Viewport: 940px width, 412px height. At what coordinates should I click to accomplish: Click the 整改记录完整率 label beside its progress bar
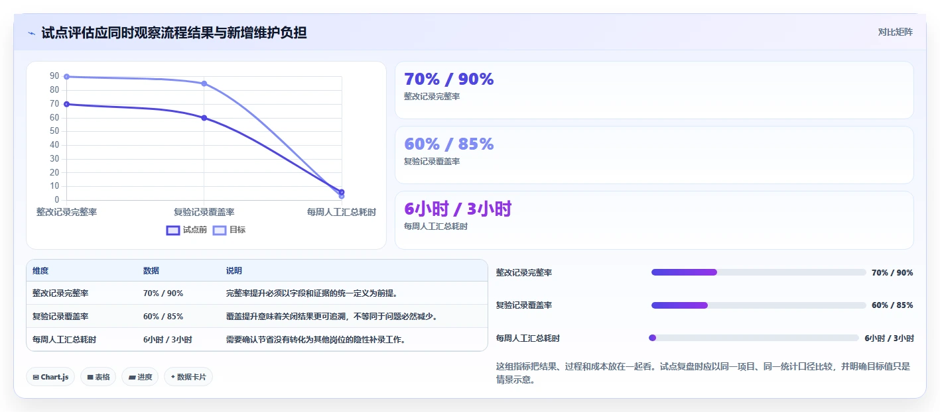click(x=524, y=272)
